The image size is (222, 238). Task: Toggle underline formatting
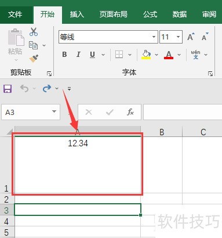92,55
